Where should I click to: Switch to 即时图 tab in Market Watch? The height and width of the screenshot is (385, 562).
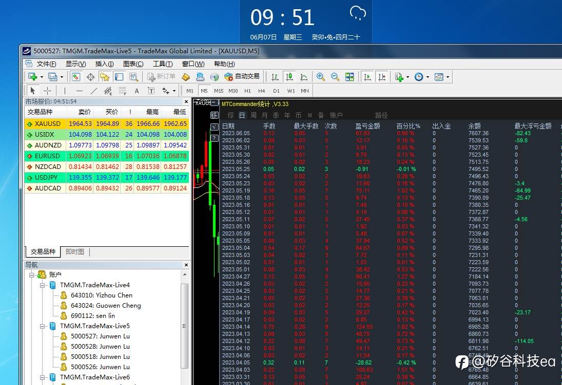75,252
